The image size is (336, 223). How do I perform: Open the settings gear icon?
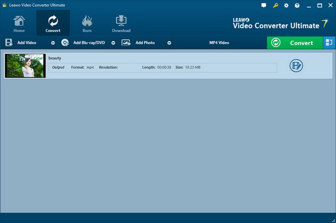286,5
